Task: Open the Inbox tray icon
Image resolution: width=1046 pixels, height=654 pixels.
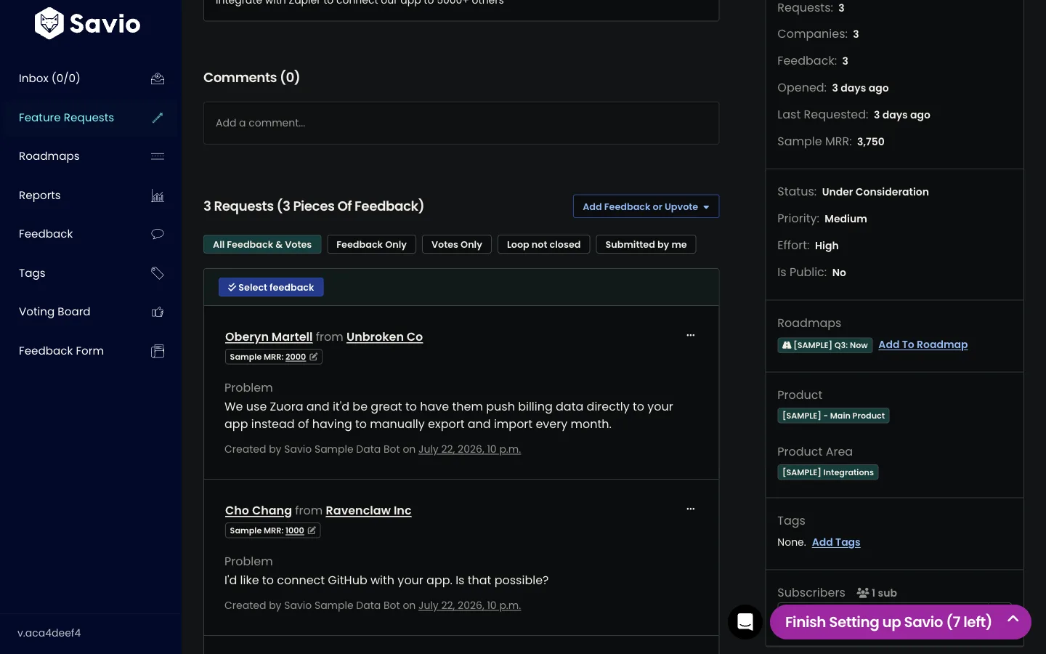Action: [x=158, y=78]
